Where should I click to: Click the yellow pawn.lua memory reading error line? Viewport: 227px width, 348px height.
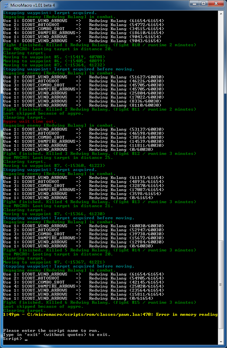[110, 314]
